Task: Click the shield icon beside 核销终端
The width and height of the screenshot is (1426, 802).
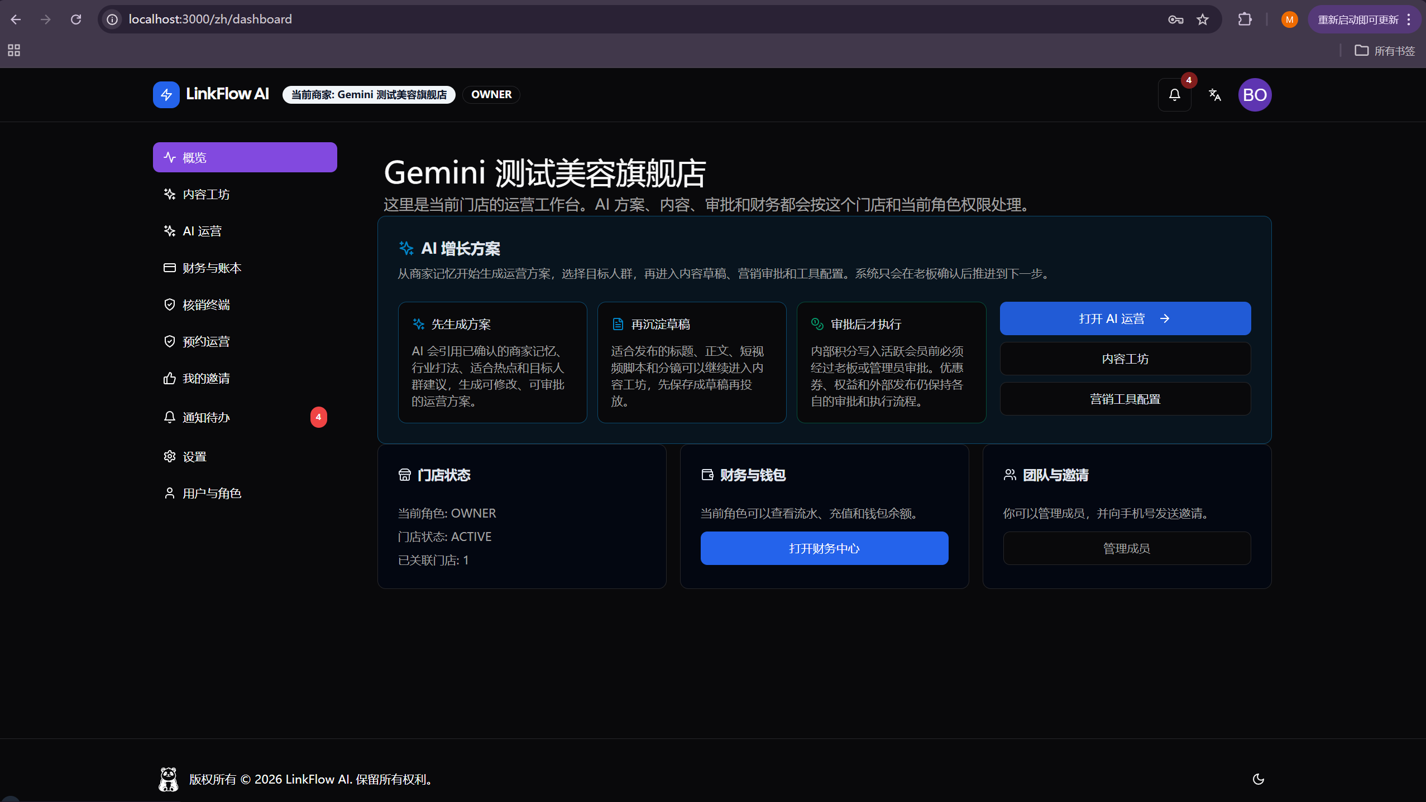Action: [x=169, y=305]
